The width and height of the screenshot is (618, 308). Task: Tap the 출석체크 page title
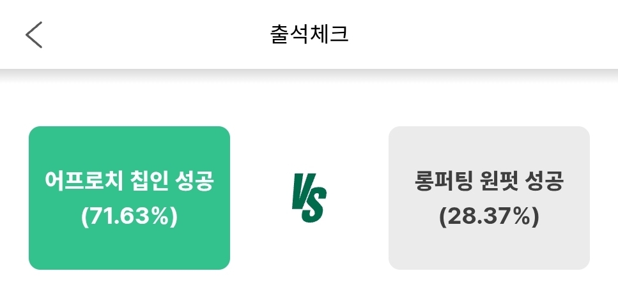coord(309,34)
